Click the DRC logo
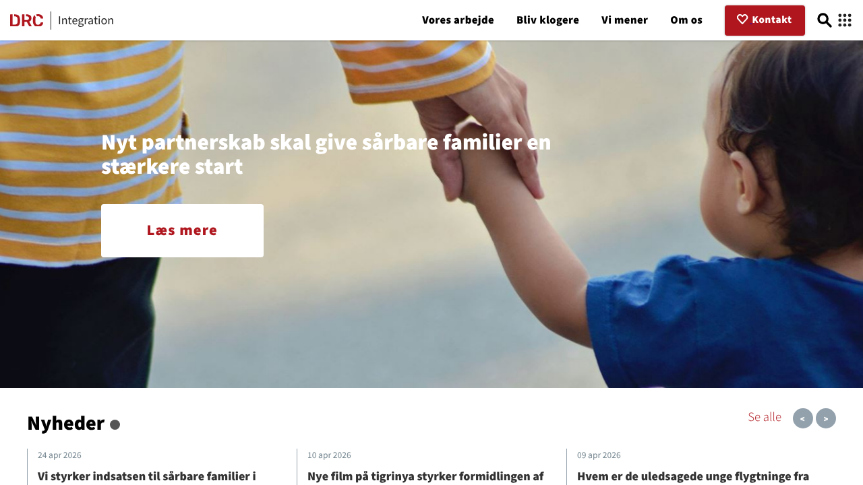Screen dimensions: 863x485 [27, 20]
